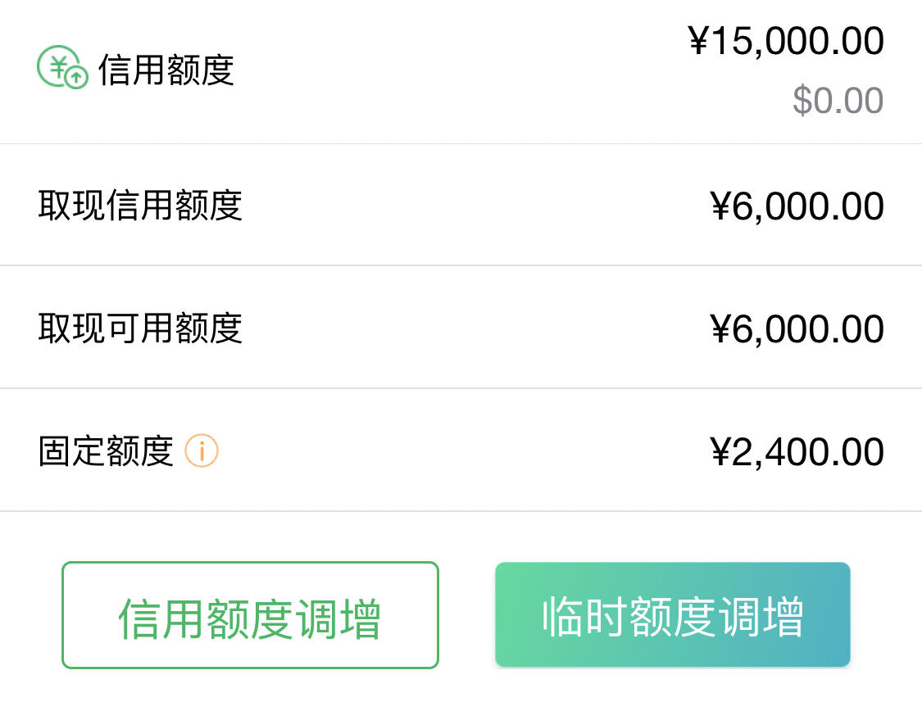Click the ¥15,000.00 credit limit amount
The image size is (922, 711).
[786, 41]
